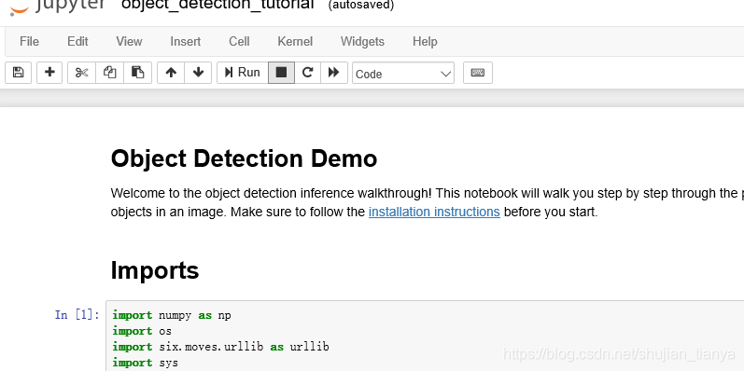Run the selected cell
The image size is (744, 371).
[x=243, y=73]
